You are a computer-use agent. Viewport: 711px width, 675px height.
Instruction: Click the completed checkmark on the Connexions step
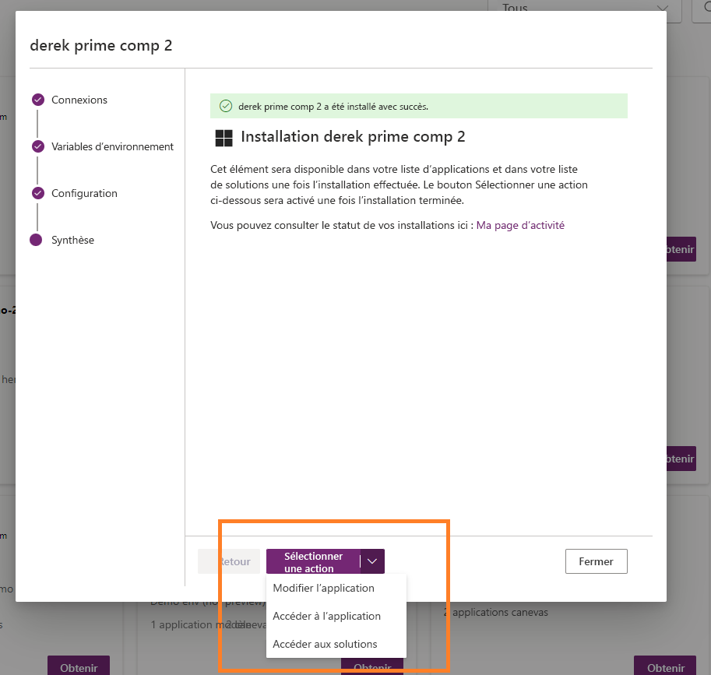tap(37, 100)
